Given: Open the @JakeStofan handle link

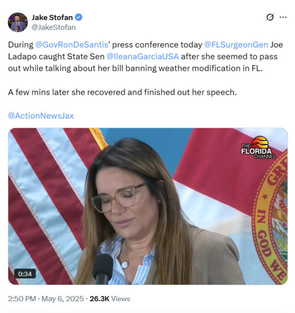Looking at the screenshot, I should [x=53, y=28].
